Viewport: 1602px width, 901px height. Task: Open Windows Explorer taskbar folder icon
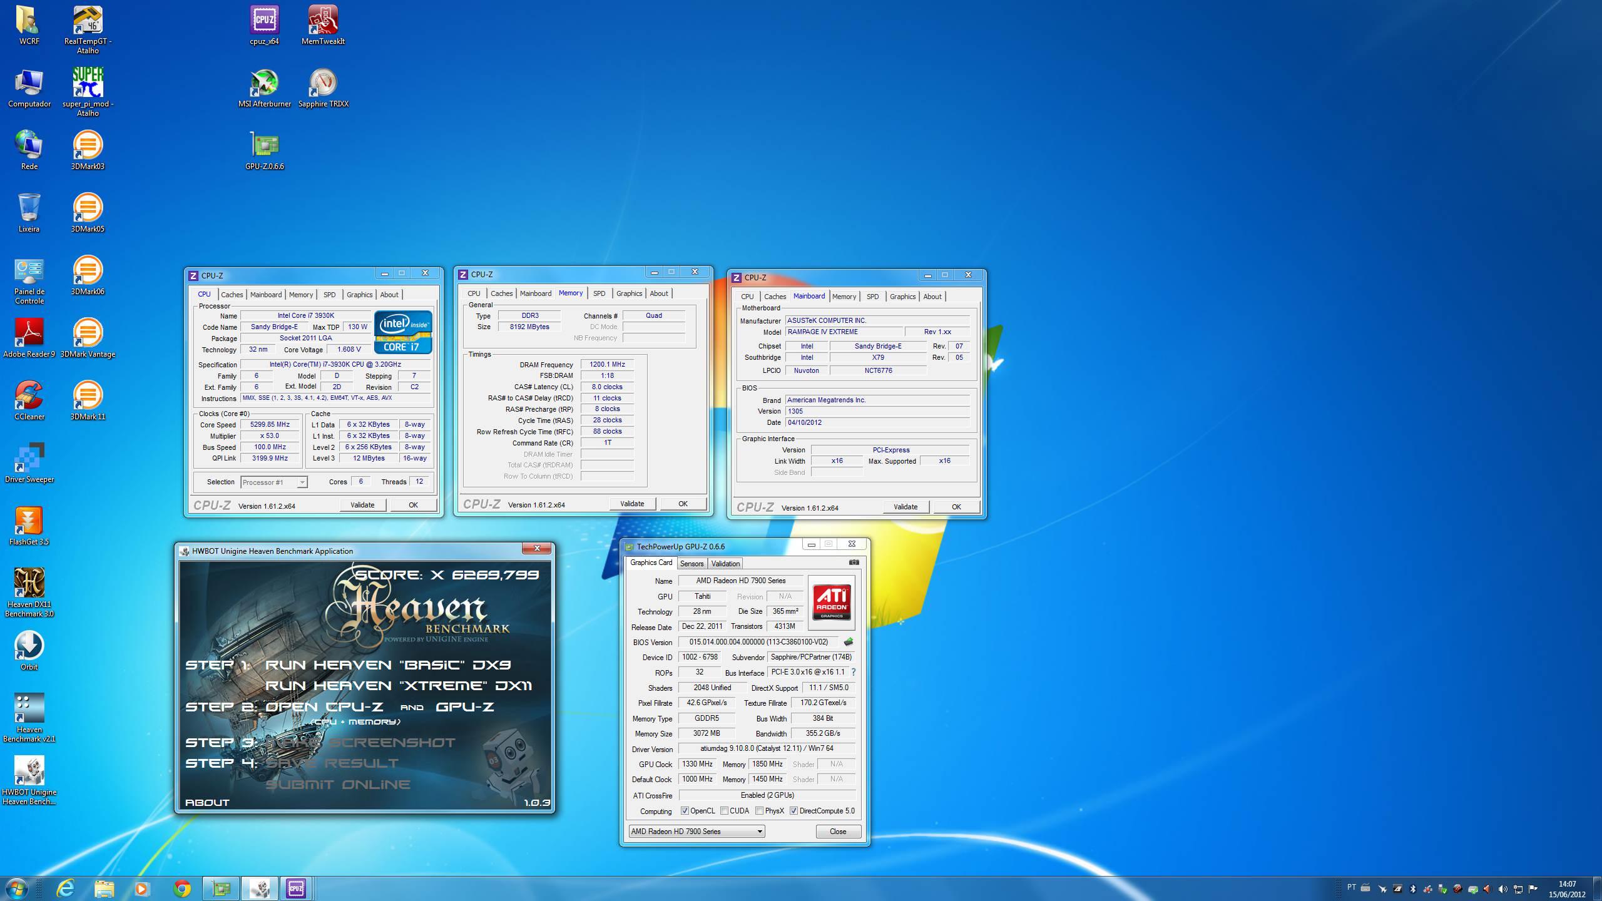click(104, 888)
